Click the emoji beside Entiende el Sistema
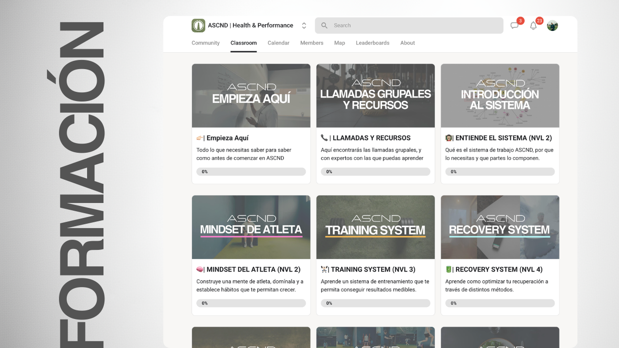Image resolution: width=619 pixels, height=348 pixels. point(449,138)
